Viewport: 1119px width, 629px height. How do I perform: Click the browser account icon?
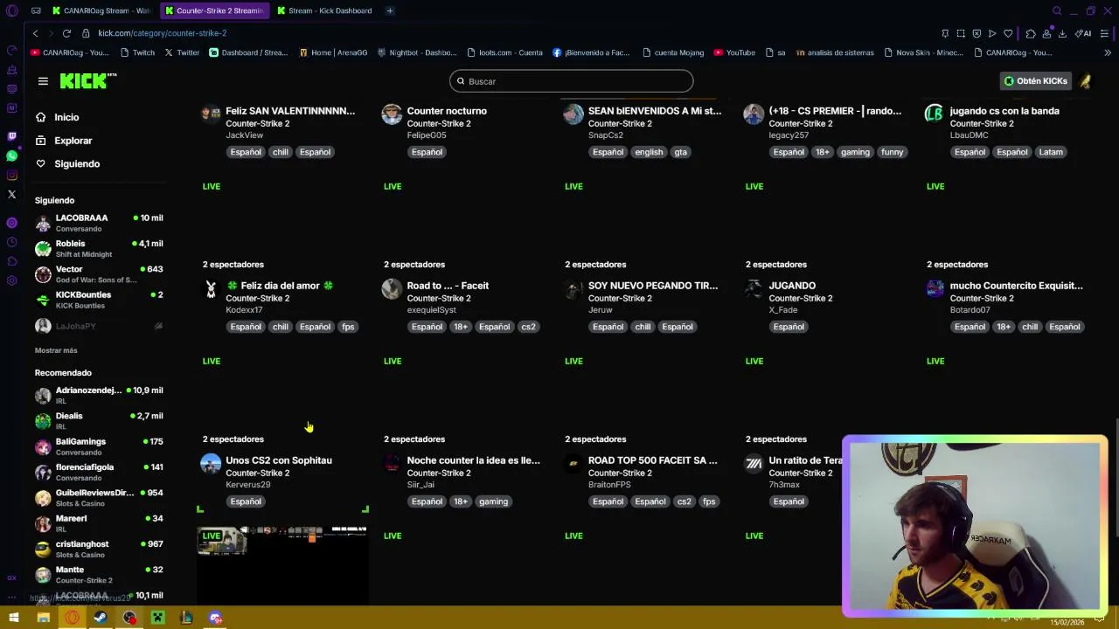1046,33
